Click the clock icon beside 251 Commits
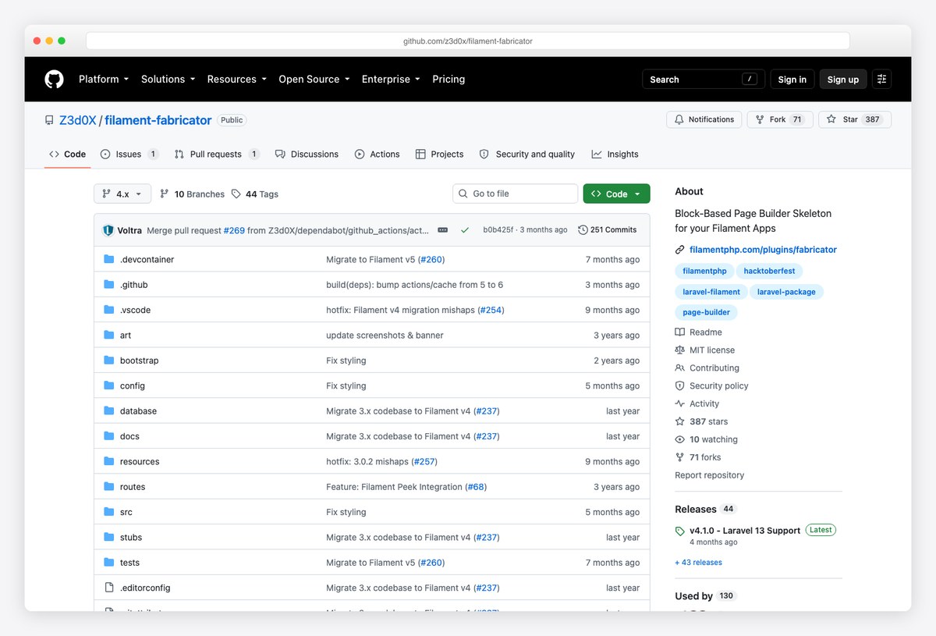Viewport: 936px width, 636px height. pyautogui.click(x=583, y=230)
